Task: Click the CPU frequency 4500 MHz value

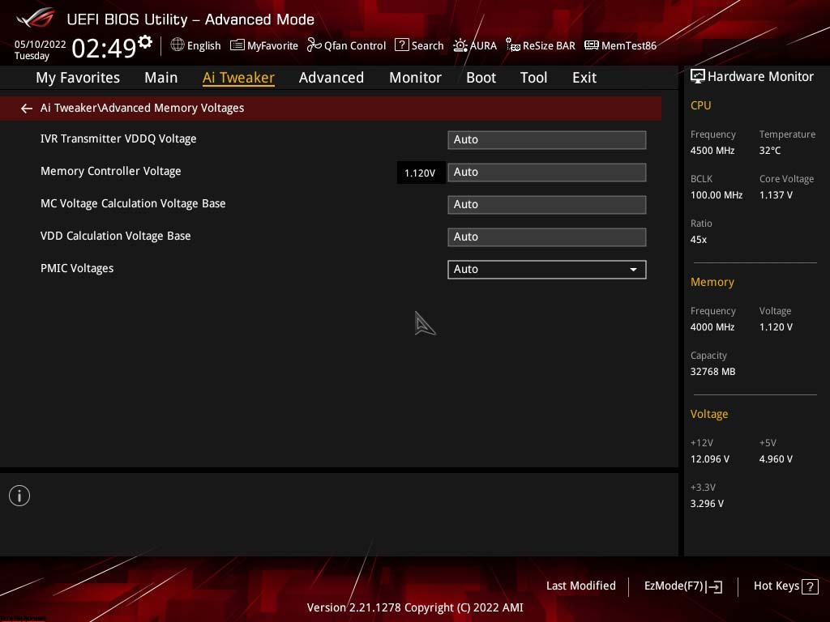Action: point(712,151)
